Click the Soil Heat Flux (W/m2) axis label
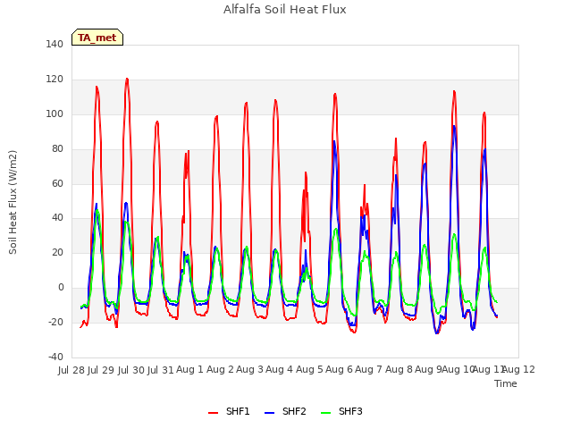Screen dimensions: 572x429 (13, 202)
